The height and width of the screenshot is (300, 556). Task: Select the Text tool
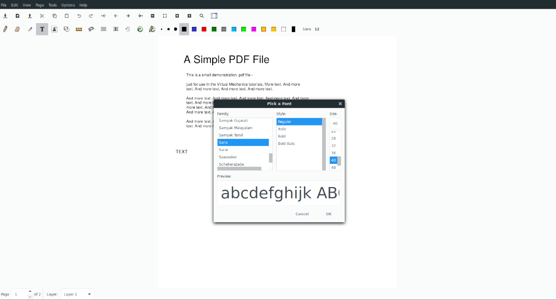point(42,29)
